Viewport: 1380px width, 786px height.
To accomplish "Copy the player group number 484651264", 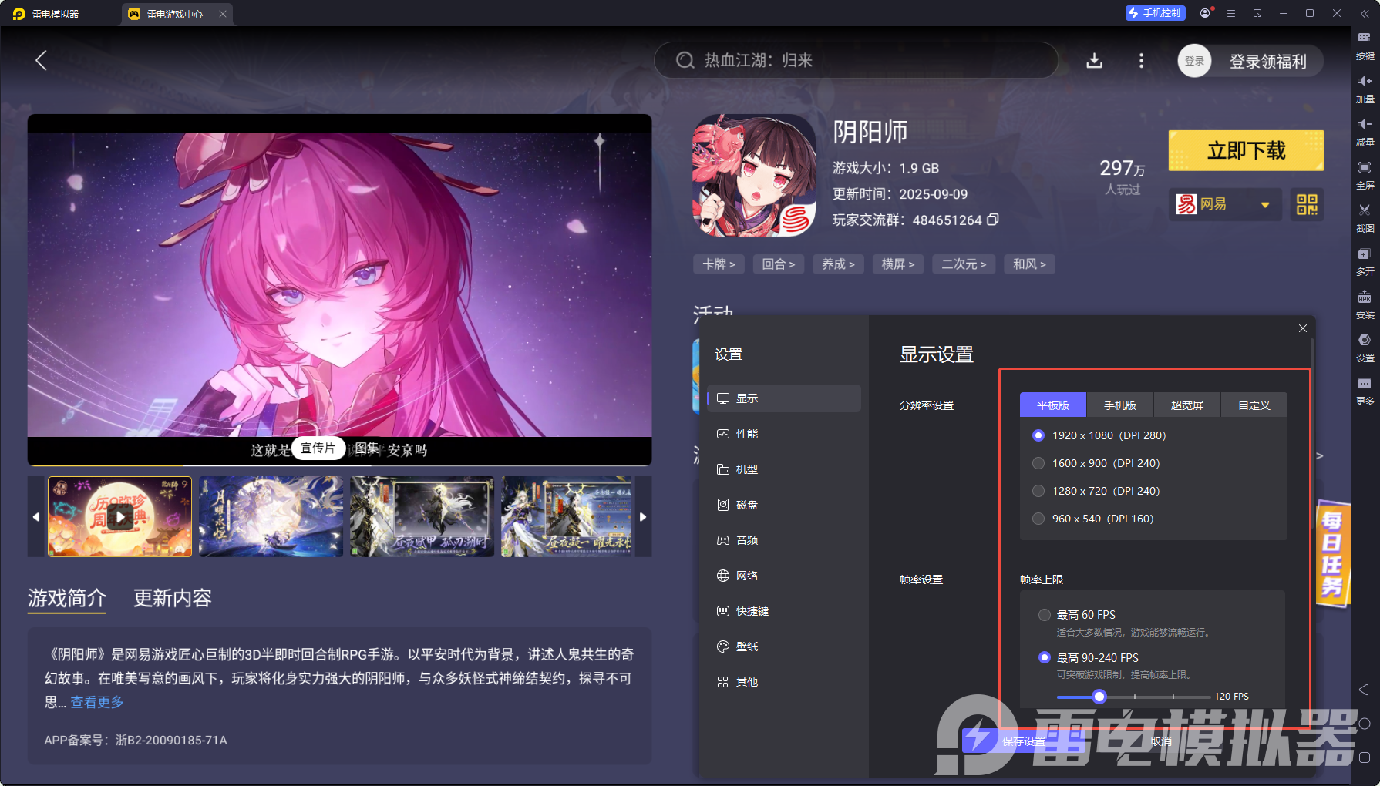I will click(x=993, y=220).
